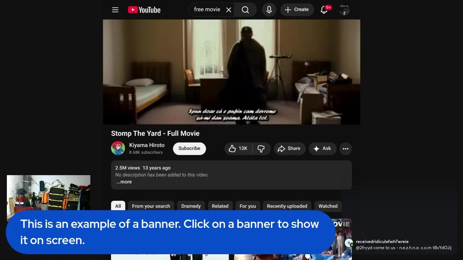The width and height of the screenshot is (463, 260).
Task: Start voice search with the microphone
Action: point(269,10)
